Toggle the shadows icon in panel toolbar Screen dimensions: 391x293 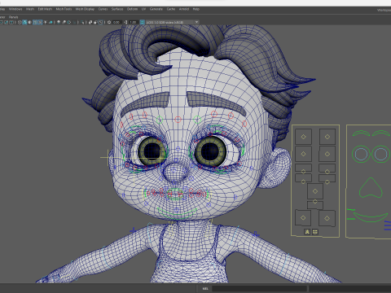tap(51, 22)
